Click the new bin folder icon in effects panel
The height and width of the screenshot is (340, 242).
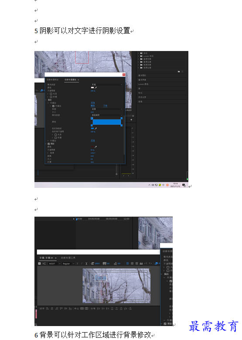pos(179,71)
